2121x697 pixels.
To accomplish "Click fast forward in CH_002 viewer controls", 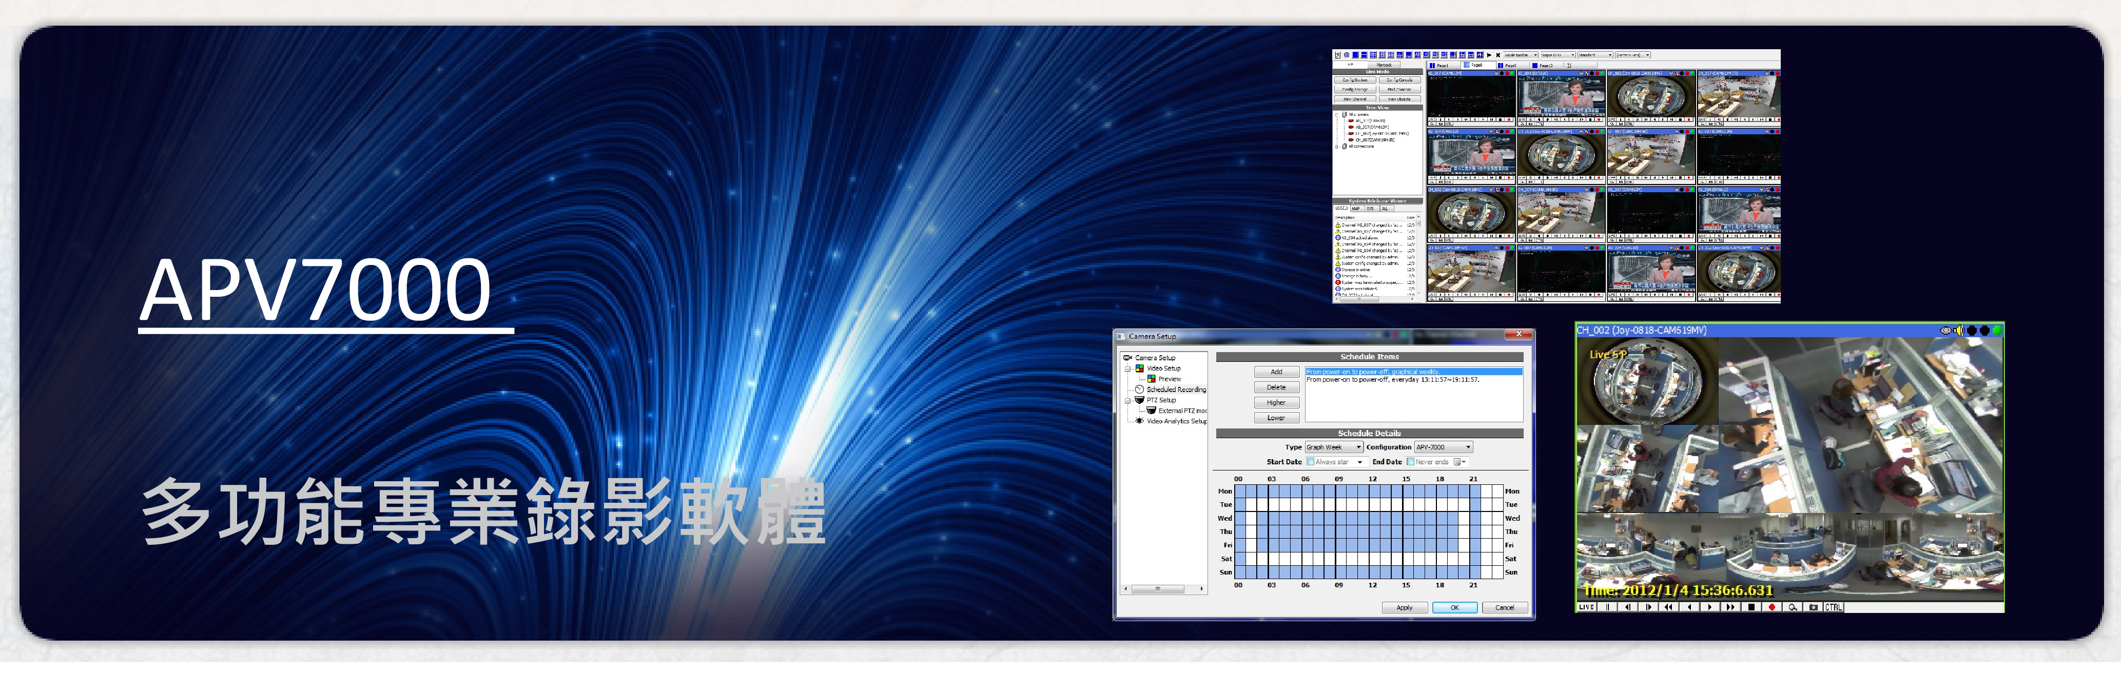I will coord(1731,607).
